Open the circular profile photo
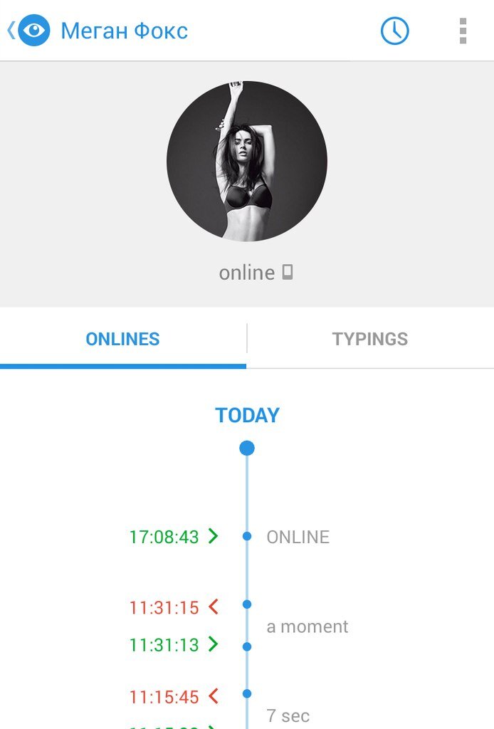This screenshot has width=494, height=729. coord(247,162)
